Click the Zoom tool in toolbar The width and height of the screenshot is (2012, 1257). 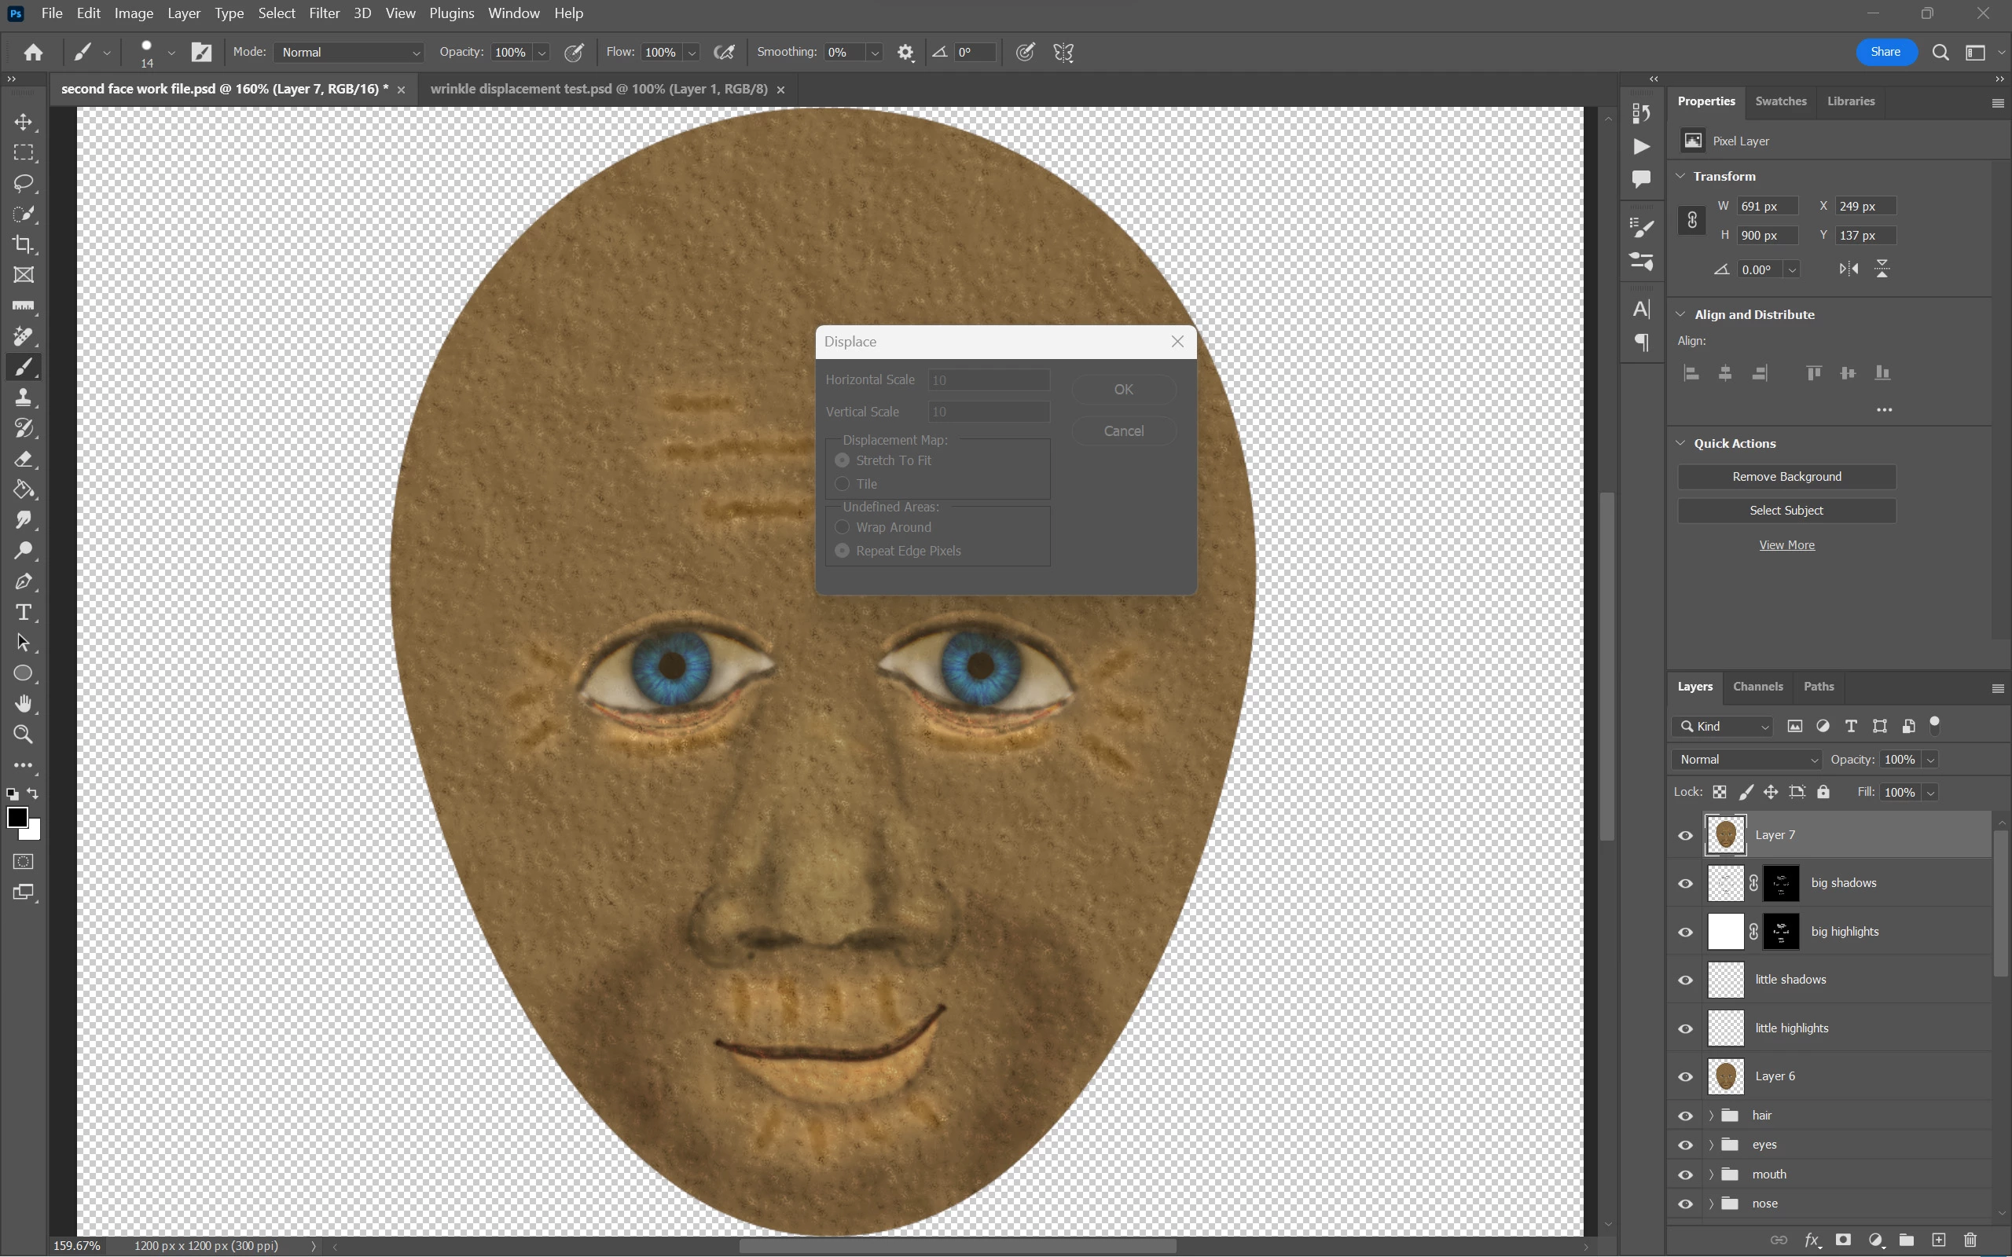[24, 735]
